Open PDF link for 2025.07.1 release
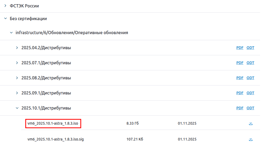Viewport: 264px width, 145px height. pyautogui.click(x=240, y=63)
